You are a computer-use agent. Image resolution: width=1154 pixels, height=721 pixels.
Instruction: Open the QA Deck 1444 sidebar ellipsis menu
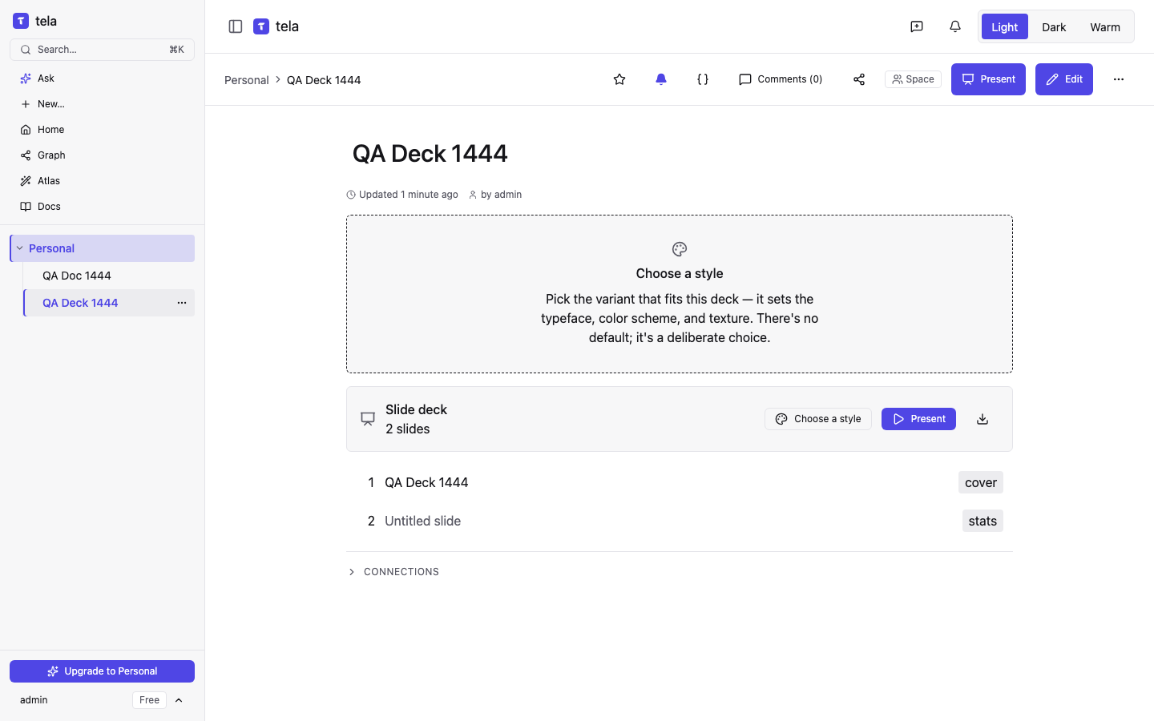point(182,303)
